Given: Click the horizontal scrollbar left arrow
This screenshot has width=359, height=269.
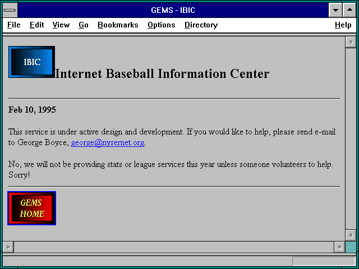Looking at the screenshot, I should pyautogui.click(x=8, y=247).
